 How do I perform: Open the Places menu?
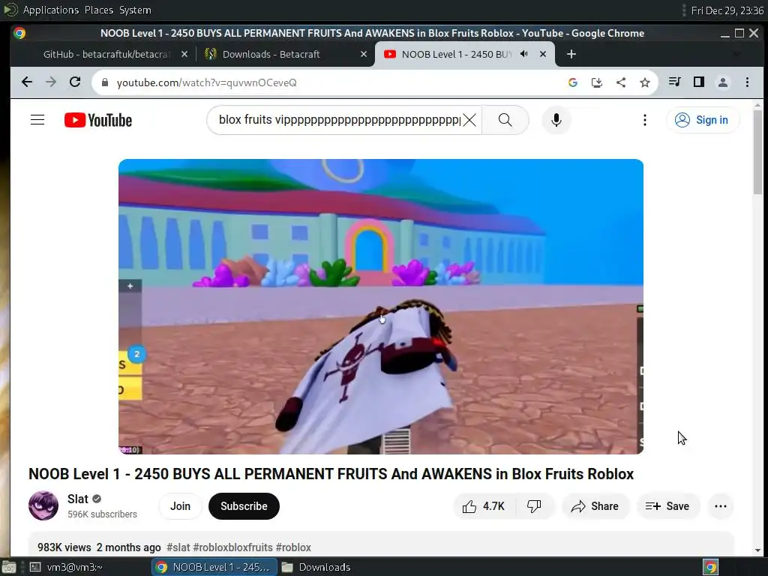click(x=99, y=10)
